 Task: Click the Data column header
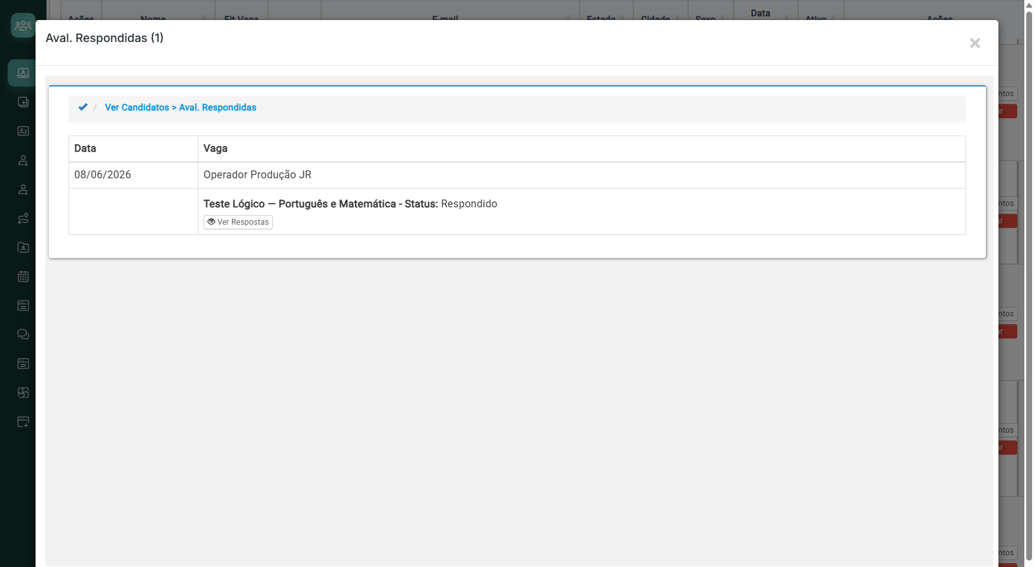[133, 149]
